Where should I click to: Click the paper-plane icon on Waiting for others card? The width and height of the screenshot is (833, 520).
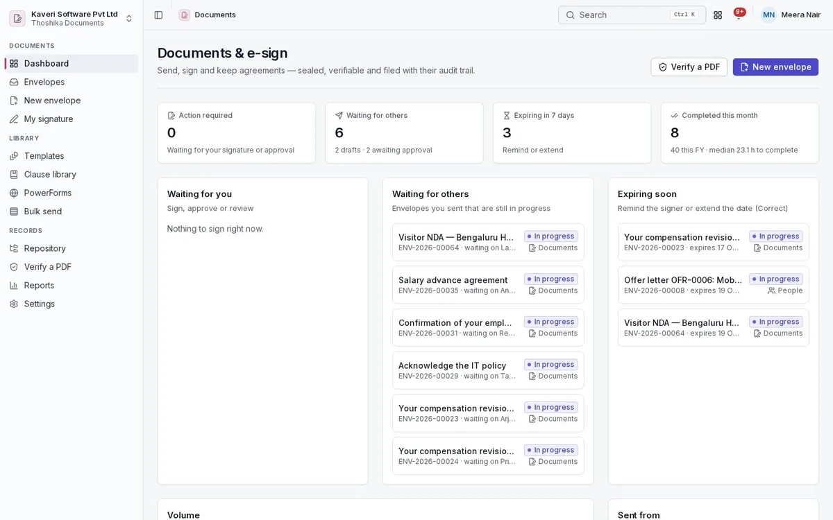click(339, 116)
